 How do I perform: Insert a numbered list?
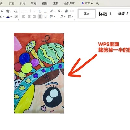coord(32,11)
